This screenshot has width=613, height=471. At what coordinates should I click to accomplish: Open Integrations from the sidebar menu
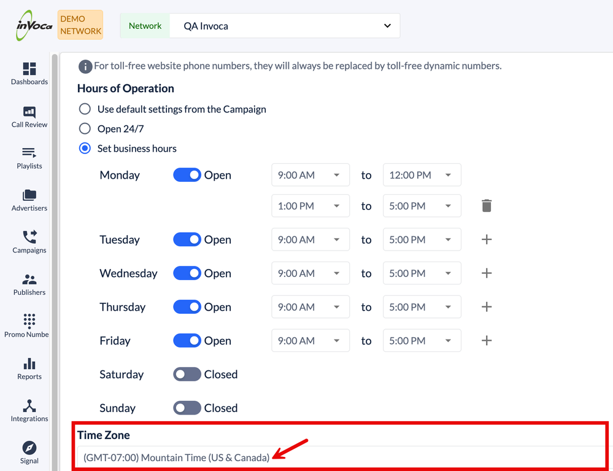tap(29, 410)
